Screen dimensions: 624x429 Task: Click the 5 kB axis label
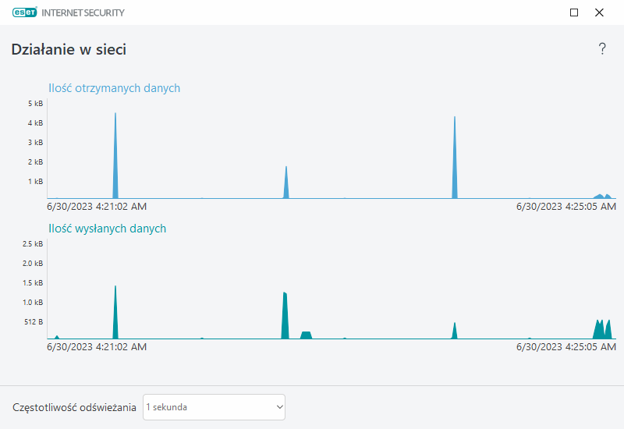[34, 104]
